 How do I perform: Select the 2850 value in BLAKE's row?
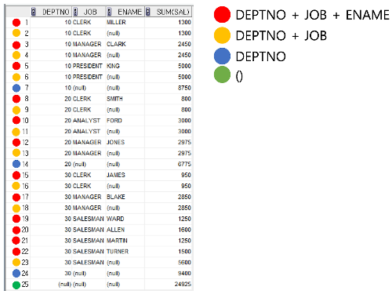coord(184,197)
